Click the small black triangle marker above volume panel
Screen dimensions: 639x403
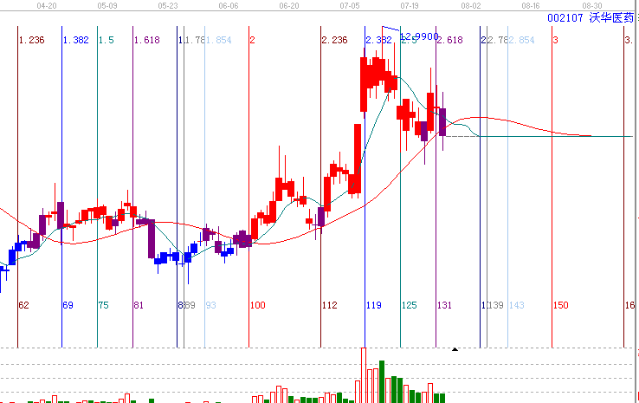(455, 349)
